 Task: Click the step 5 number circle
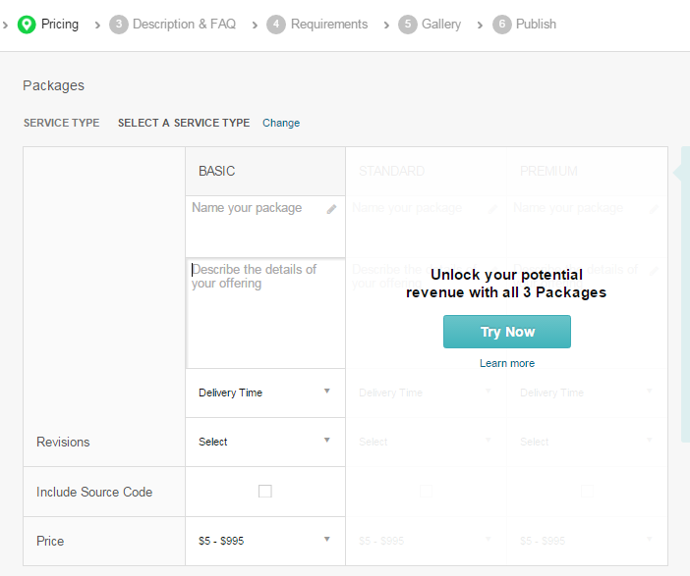click(x=408, y=25)
